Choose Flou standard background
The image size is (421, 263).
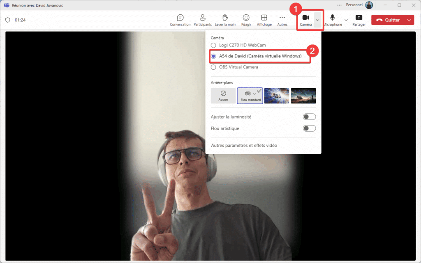(250, 96)
